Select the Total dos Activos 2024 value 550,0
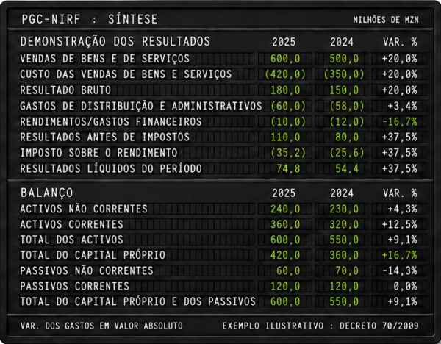The width and height of the screenshot is (441, 344). tap(344, 240)
